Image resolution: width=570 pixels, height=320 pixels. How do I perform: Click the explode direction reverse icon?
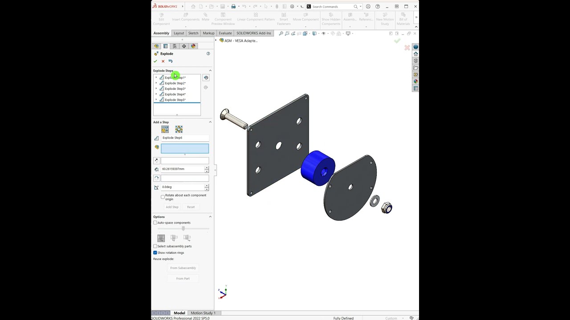tap(156, 160)
